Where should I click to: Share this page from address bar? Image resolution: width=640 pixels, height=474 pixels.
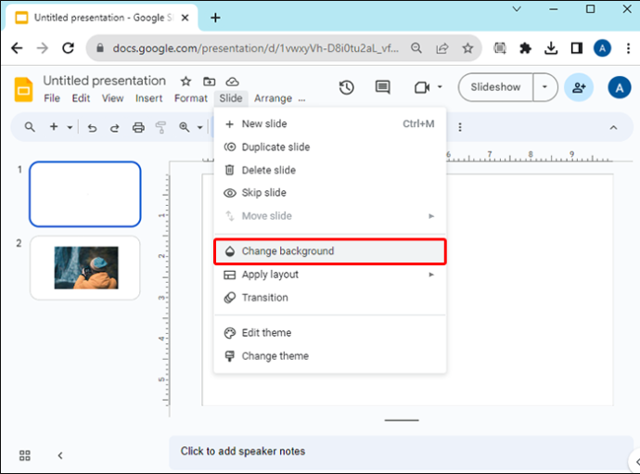(x=442, y=48)
